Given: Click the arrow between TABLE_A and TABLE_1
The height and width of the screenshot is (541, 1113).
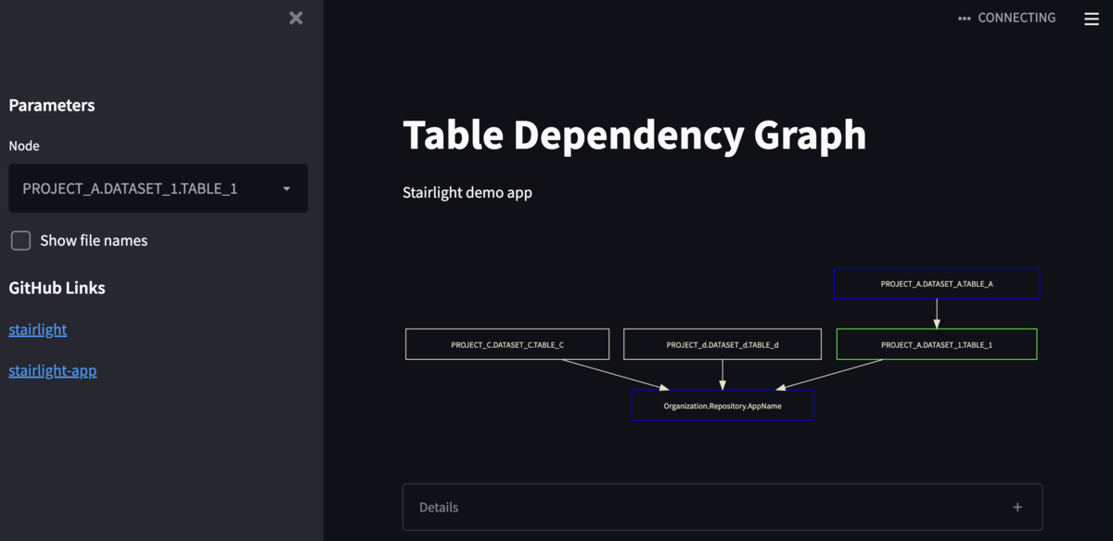Looking at the screenshot, I should [x=937, y=314].
